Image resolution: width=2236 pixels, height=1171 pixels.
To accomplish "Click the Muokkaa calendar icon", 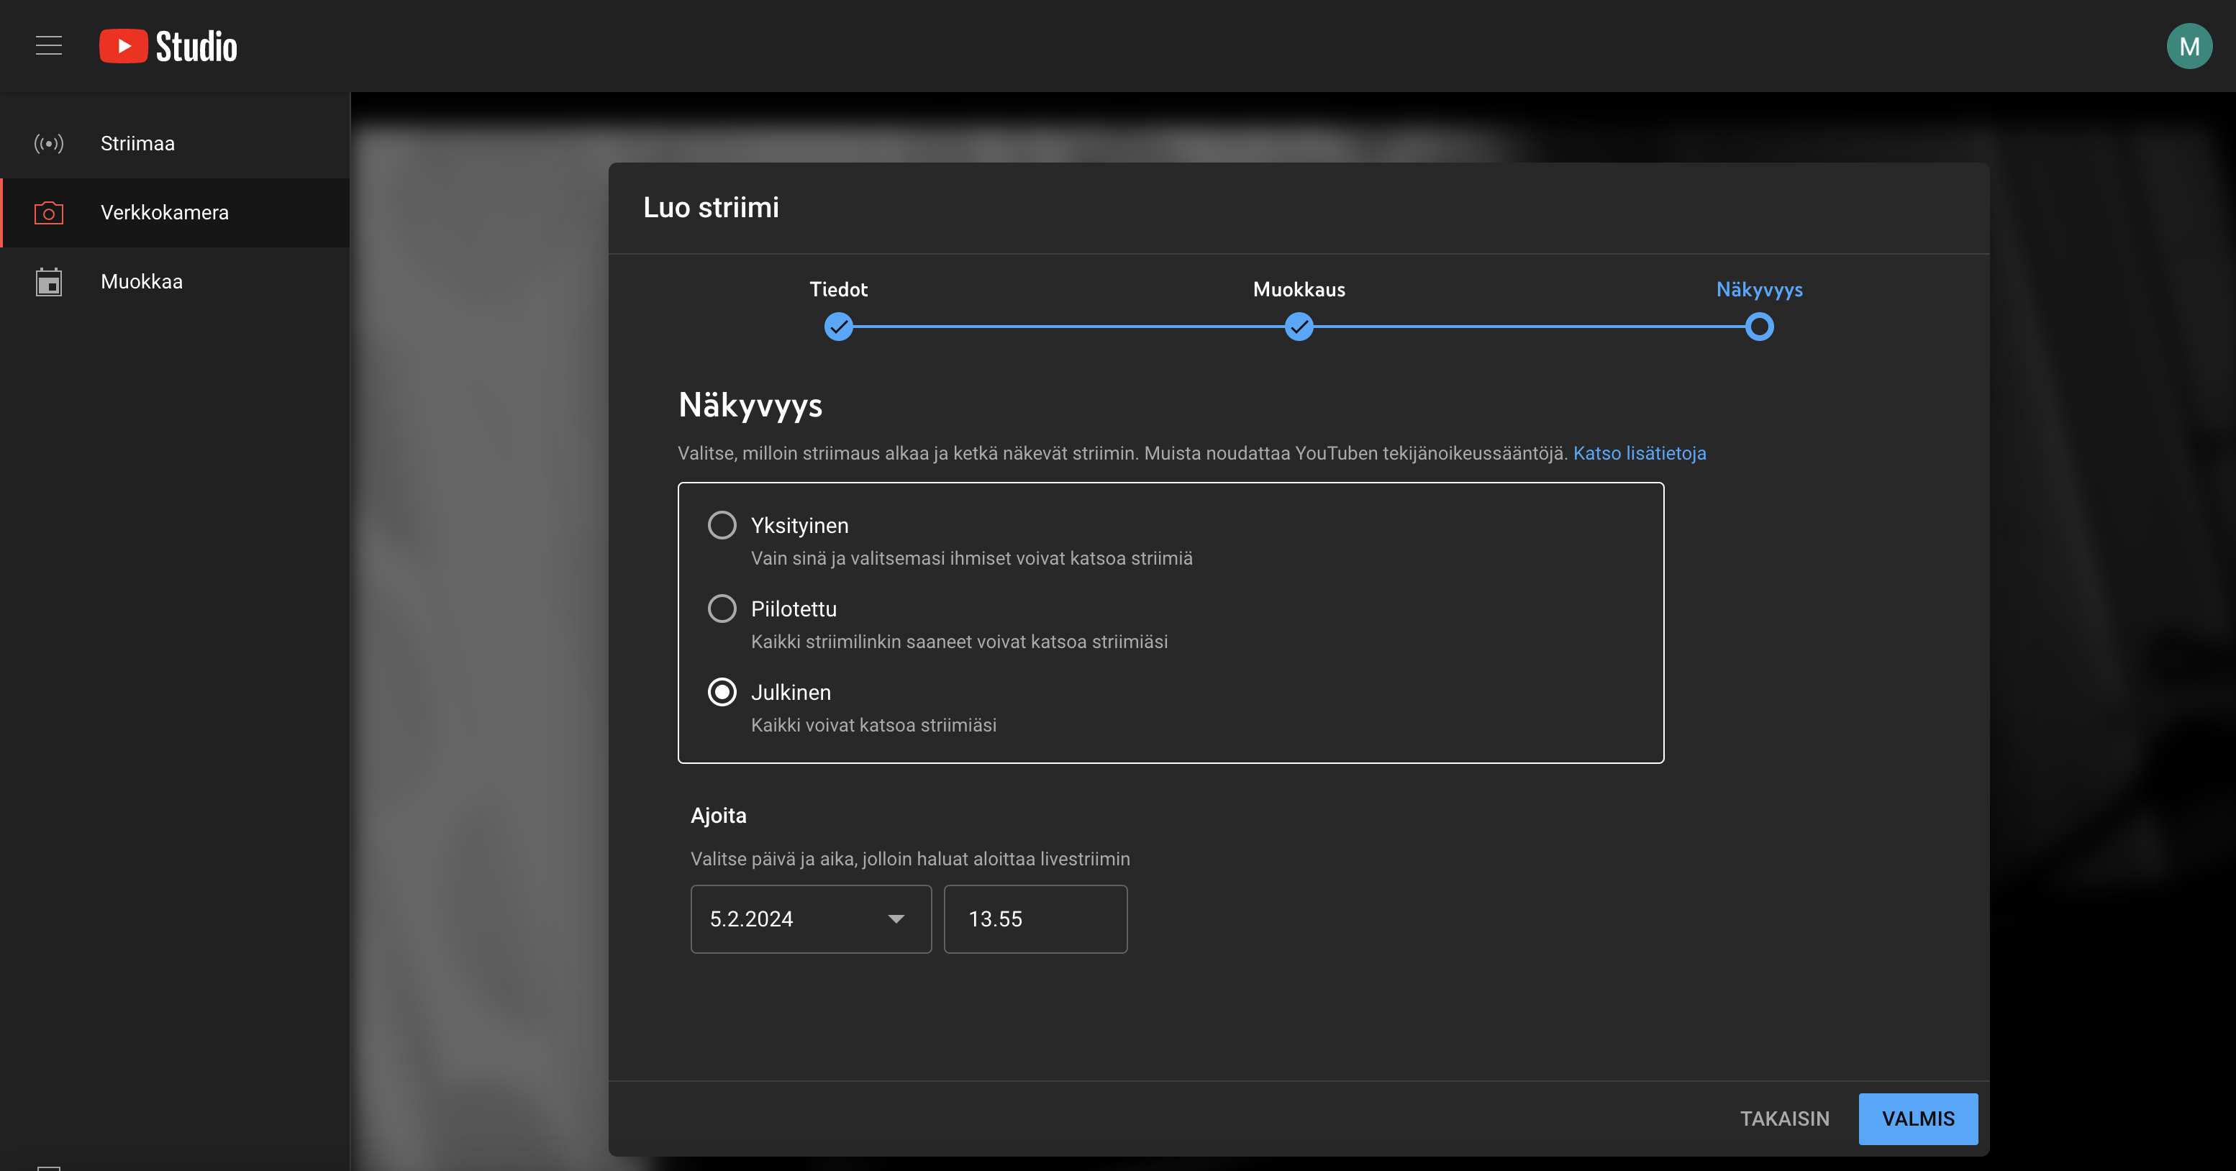I will click(49, 282).
